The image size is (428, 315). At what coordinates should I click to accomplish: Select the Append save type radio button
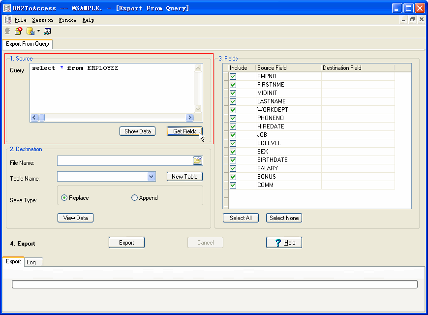click(134, 197)
